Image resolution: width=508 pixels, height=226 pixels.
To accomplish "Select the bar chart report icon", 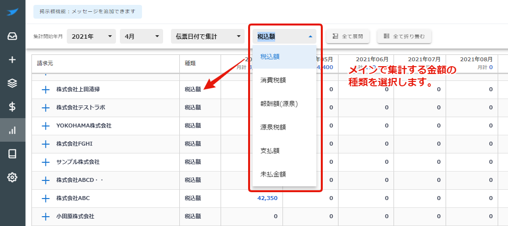I will [12, 130].
